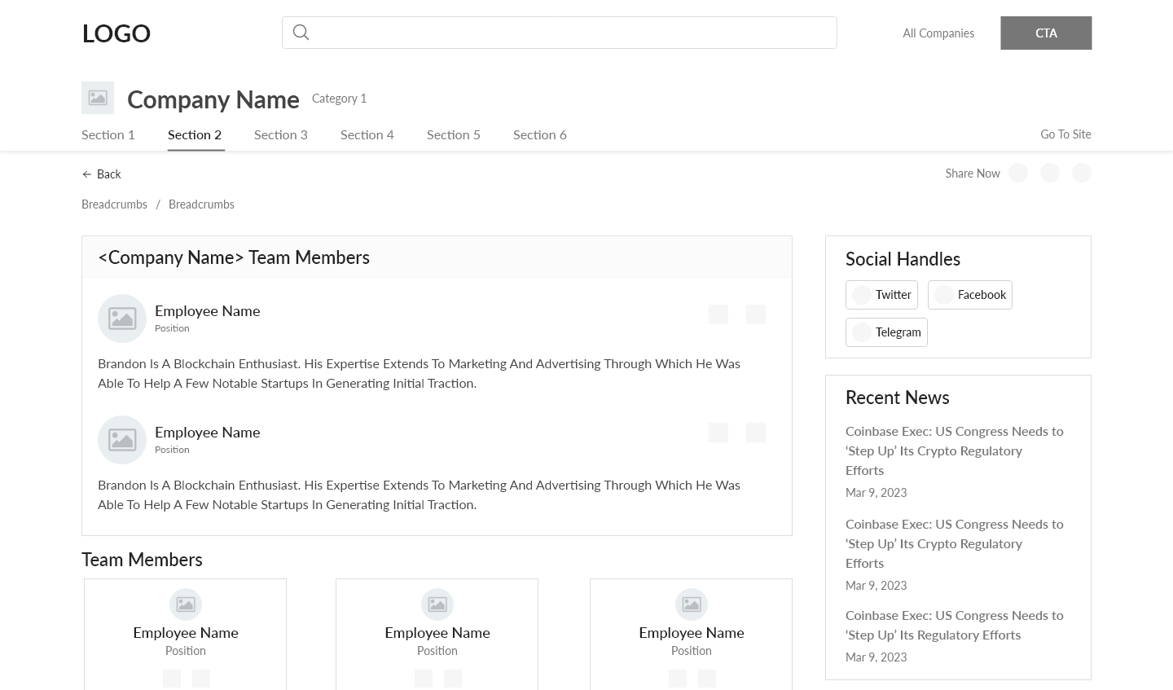
Task: Click the middle Share Now circle icon
Action: 1050,173
